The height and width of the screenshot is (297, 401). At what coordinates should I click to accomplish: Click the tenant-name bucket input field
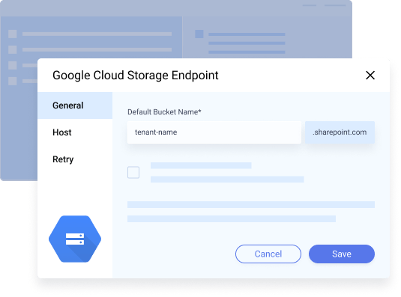(x=214, y=132)
